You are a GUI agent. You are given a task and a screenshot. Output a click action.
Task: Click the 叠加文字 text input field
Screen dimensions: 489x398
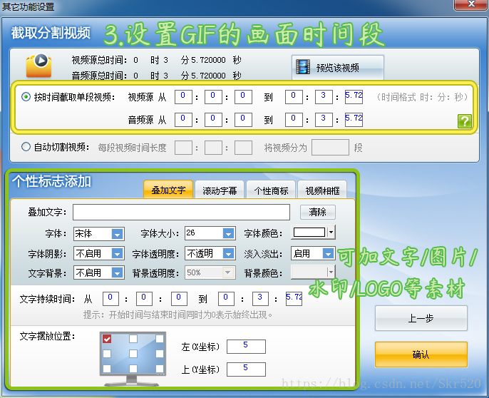[x=182, y=213]
